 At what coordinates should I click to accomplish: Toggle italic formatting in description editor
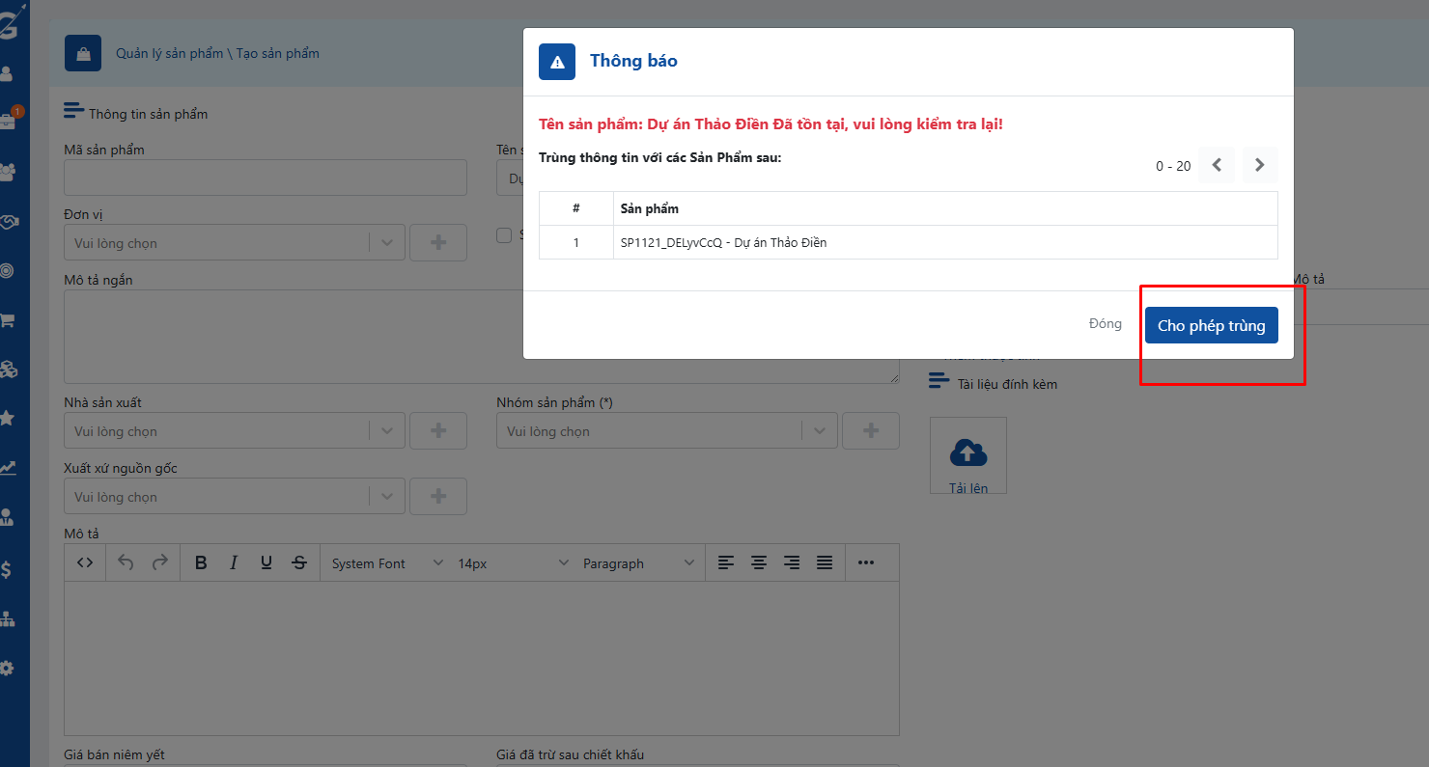coord(234,562)
